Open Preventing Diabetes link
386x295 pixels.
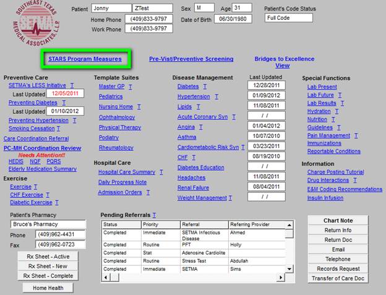point(33,103)
